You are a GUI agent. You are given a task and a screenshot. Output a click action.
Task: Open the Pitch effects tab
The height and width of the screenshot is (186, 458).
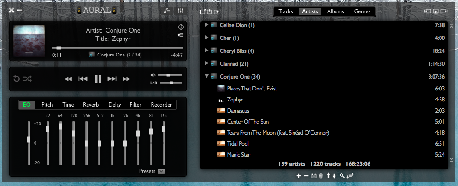47,105
